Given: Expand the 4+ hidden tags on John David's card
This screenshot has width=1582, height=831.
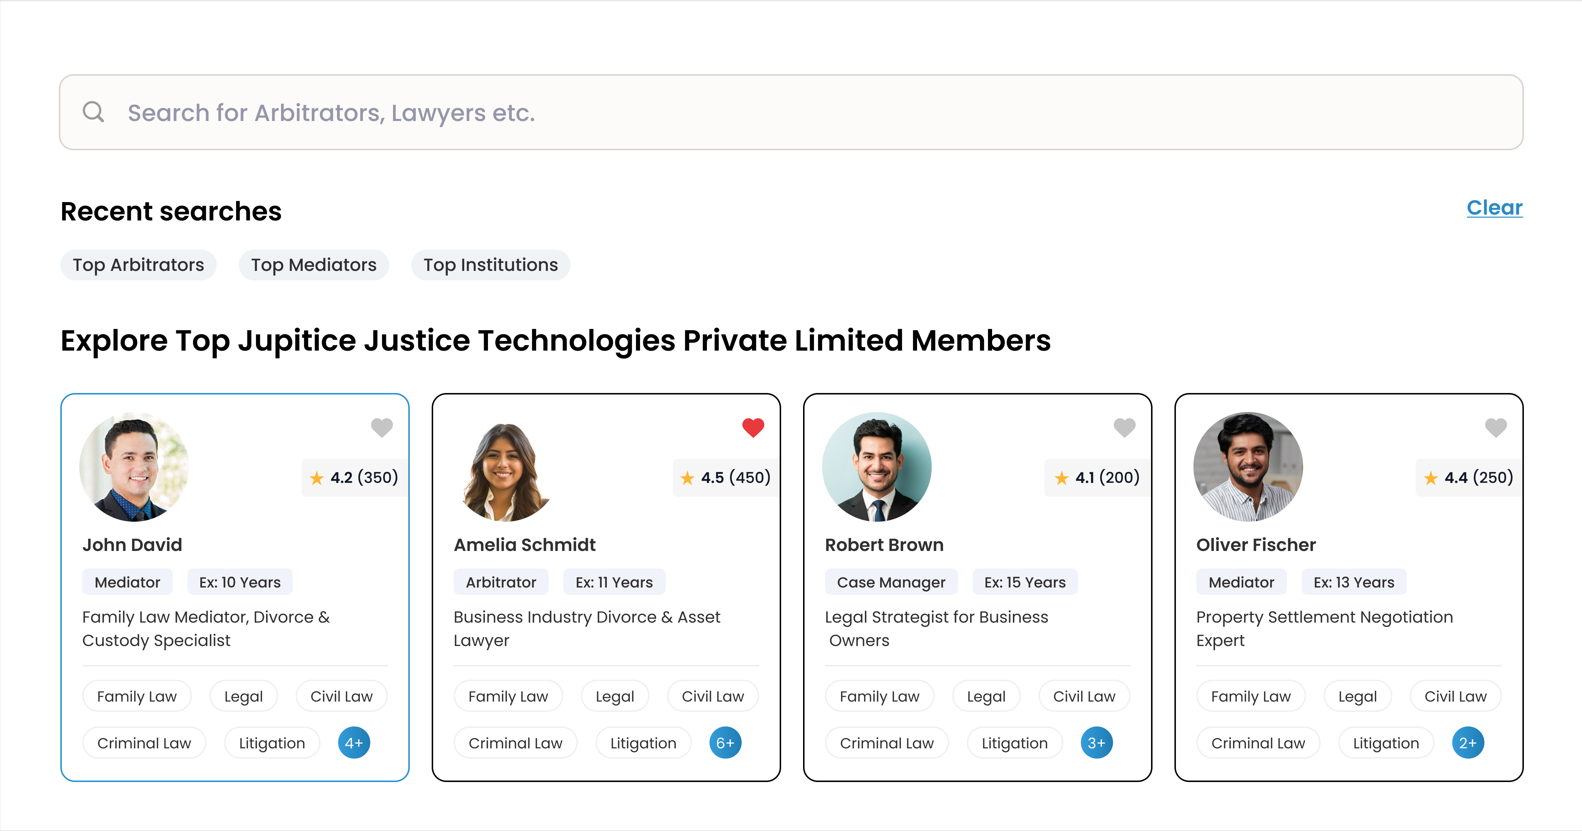Looking at the screenshot, I should click(x=354, y=743).
